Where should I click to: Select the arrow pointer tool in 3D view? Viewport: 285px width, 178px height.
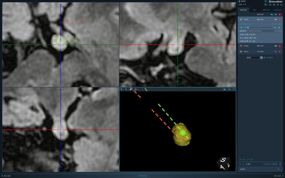(x=122, y=89)
